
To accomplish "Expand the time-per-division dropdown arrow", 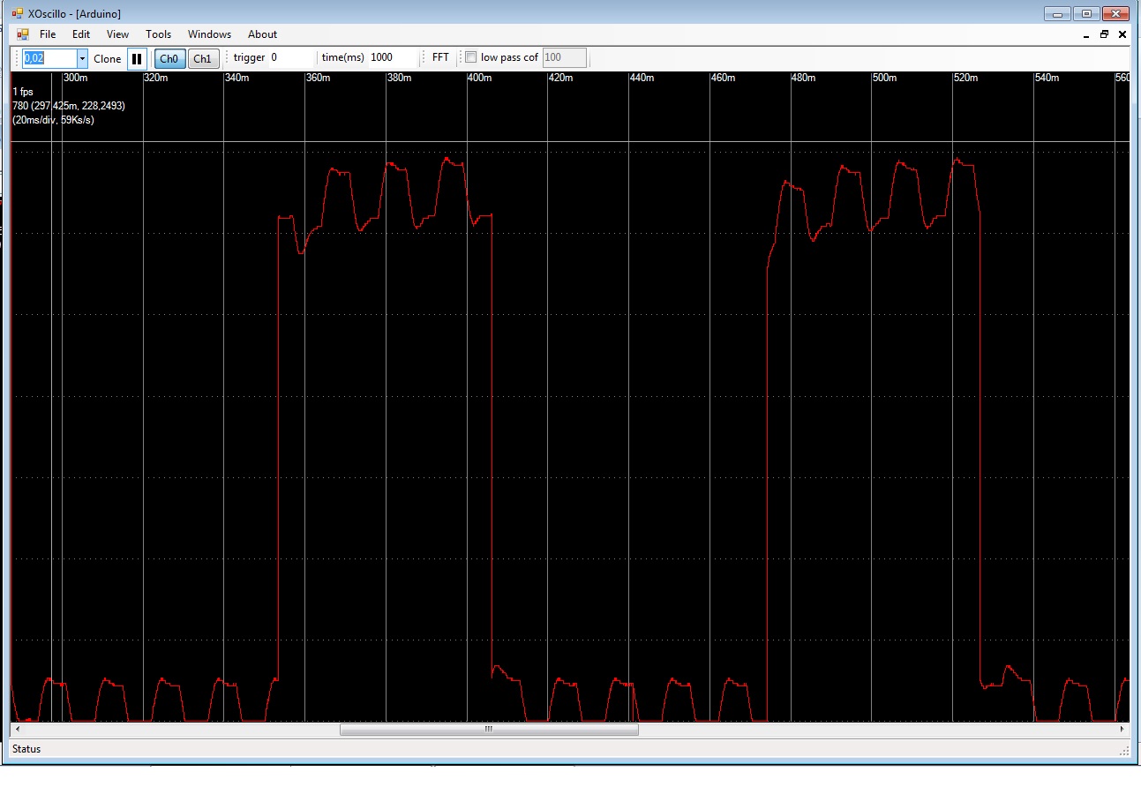I will [82, 58].
